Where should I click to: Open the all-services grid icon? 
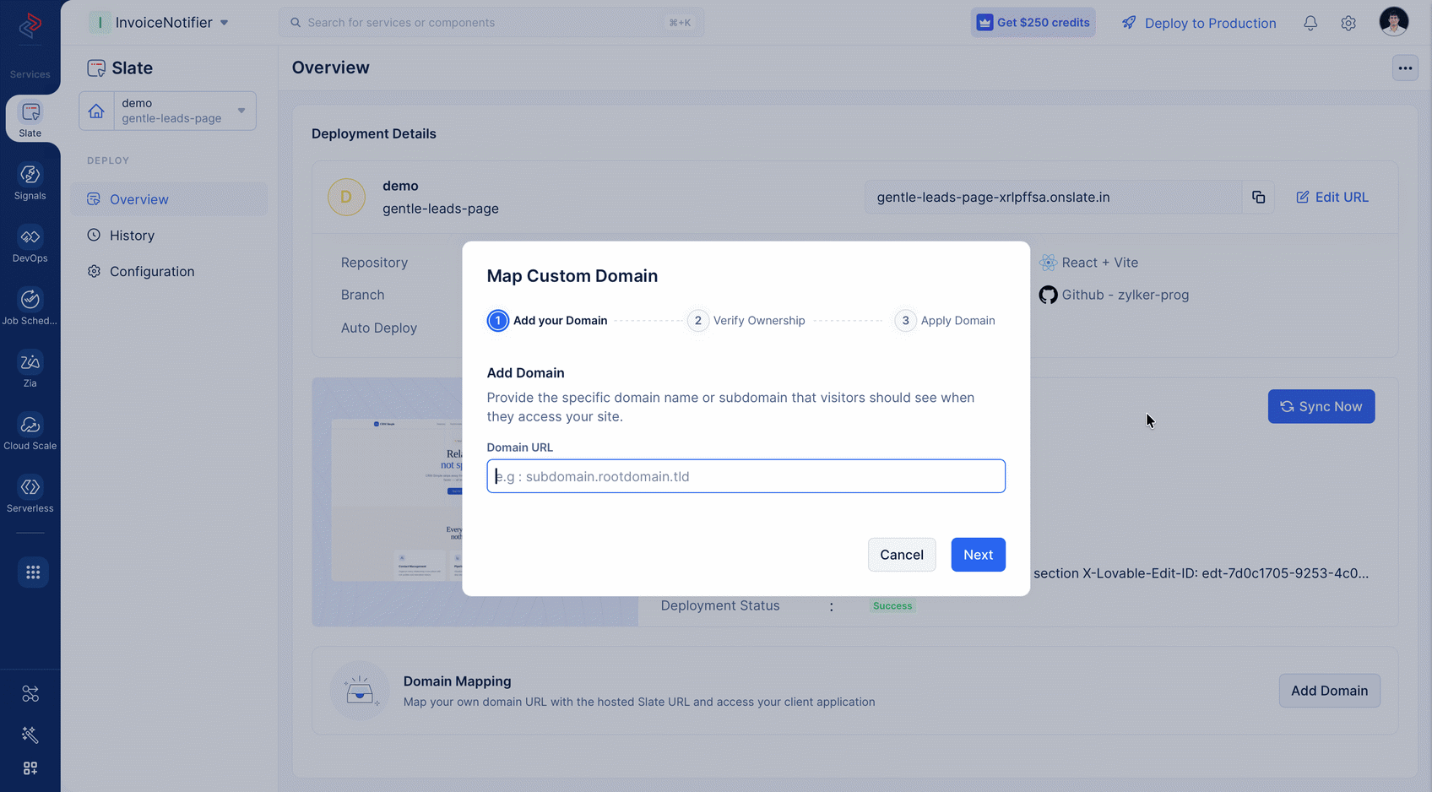pyautogui.click(x=33, y=572)
